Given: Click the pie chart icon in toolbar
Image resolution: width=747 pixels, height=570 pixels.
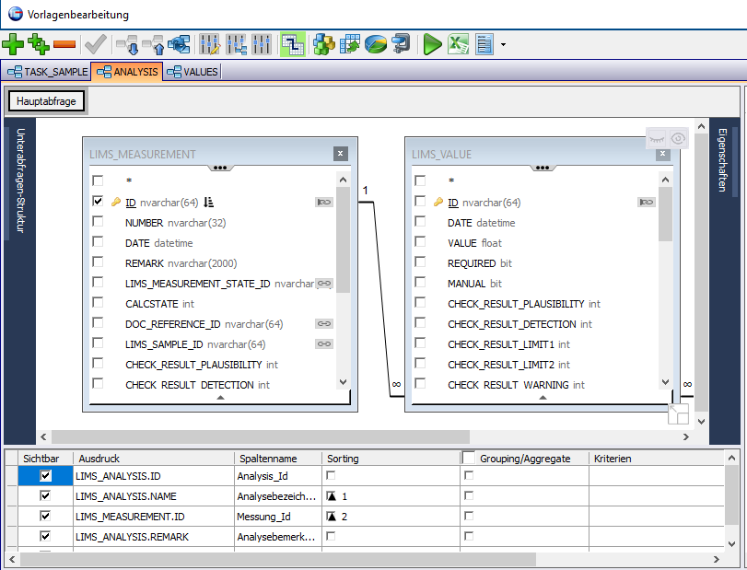Looking at the screenshot, I should tap(375, 43).
